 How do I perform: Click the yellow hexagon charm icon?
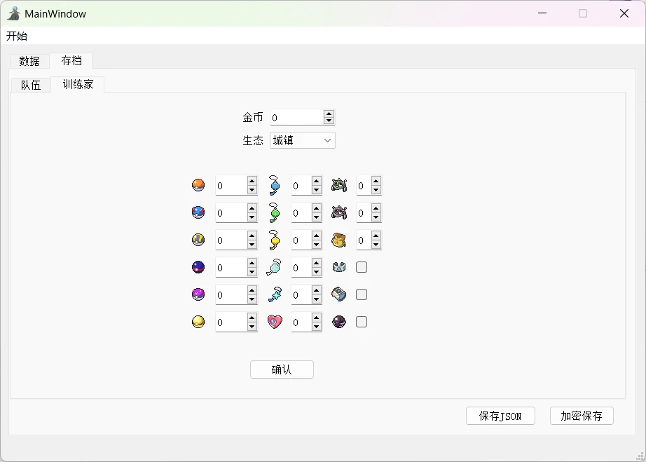[275, 240]
